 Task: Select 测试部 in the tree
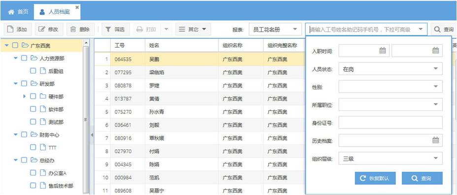(x=56, y=122)
